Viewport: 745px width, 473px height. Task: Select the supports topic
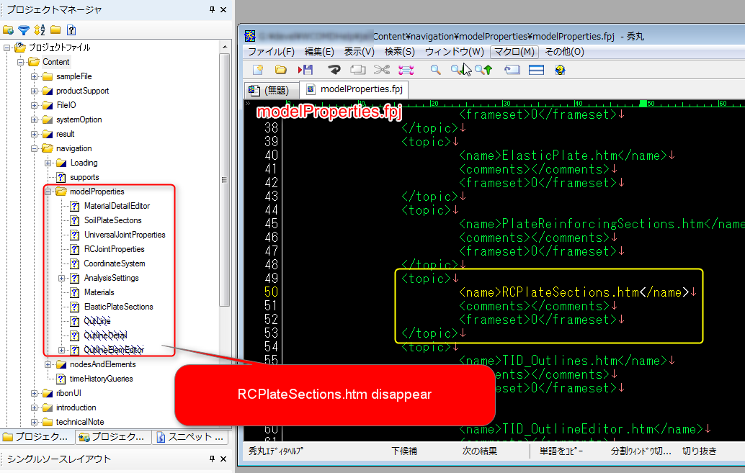[84, 177]
